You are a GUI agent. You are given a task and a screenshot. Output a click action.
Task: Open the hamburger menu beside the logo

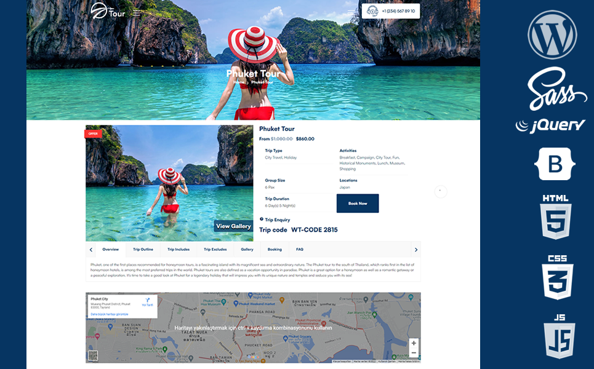[x=137, y=12]
